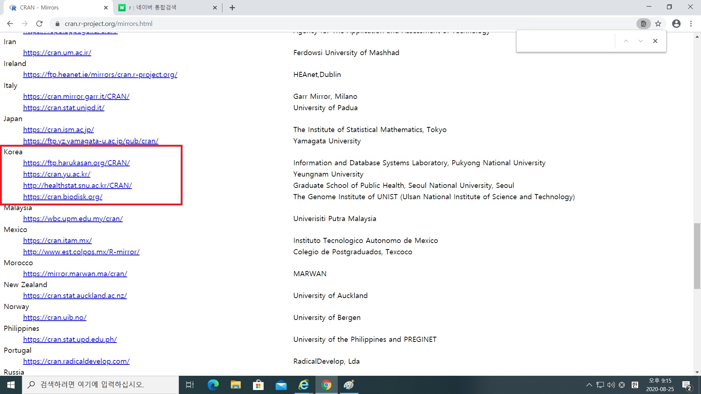The image size is (701, 394).
Task: Open the cran.ism.ac.jp mirror link
Action: (x=58, y=130)
